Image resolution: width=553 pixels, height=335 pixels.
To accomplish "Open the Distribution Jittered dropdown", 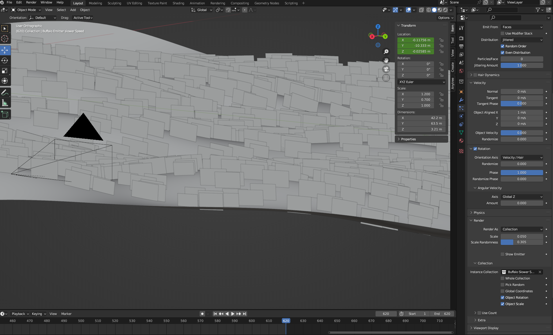I will click(x=522, y=40).
